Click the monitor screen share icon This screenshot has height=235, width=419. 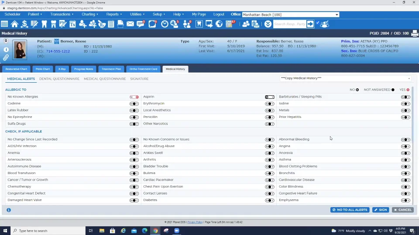pyautogui.click(x=209, y=24)
